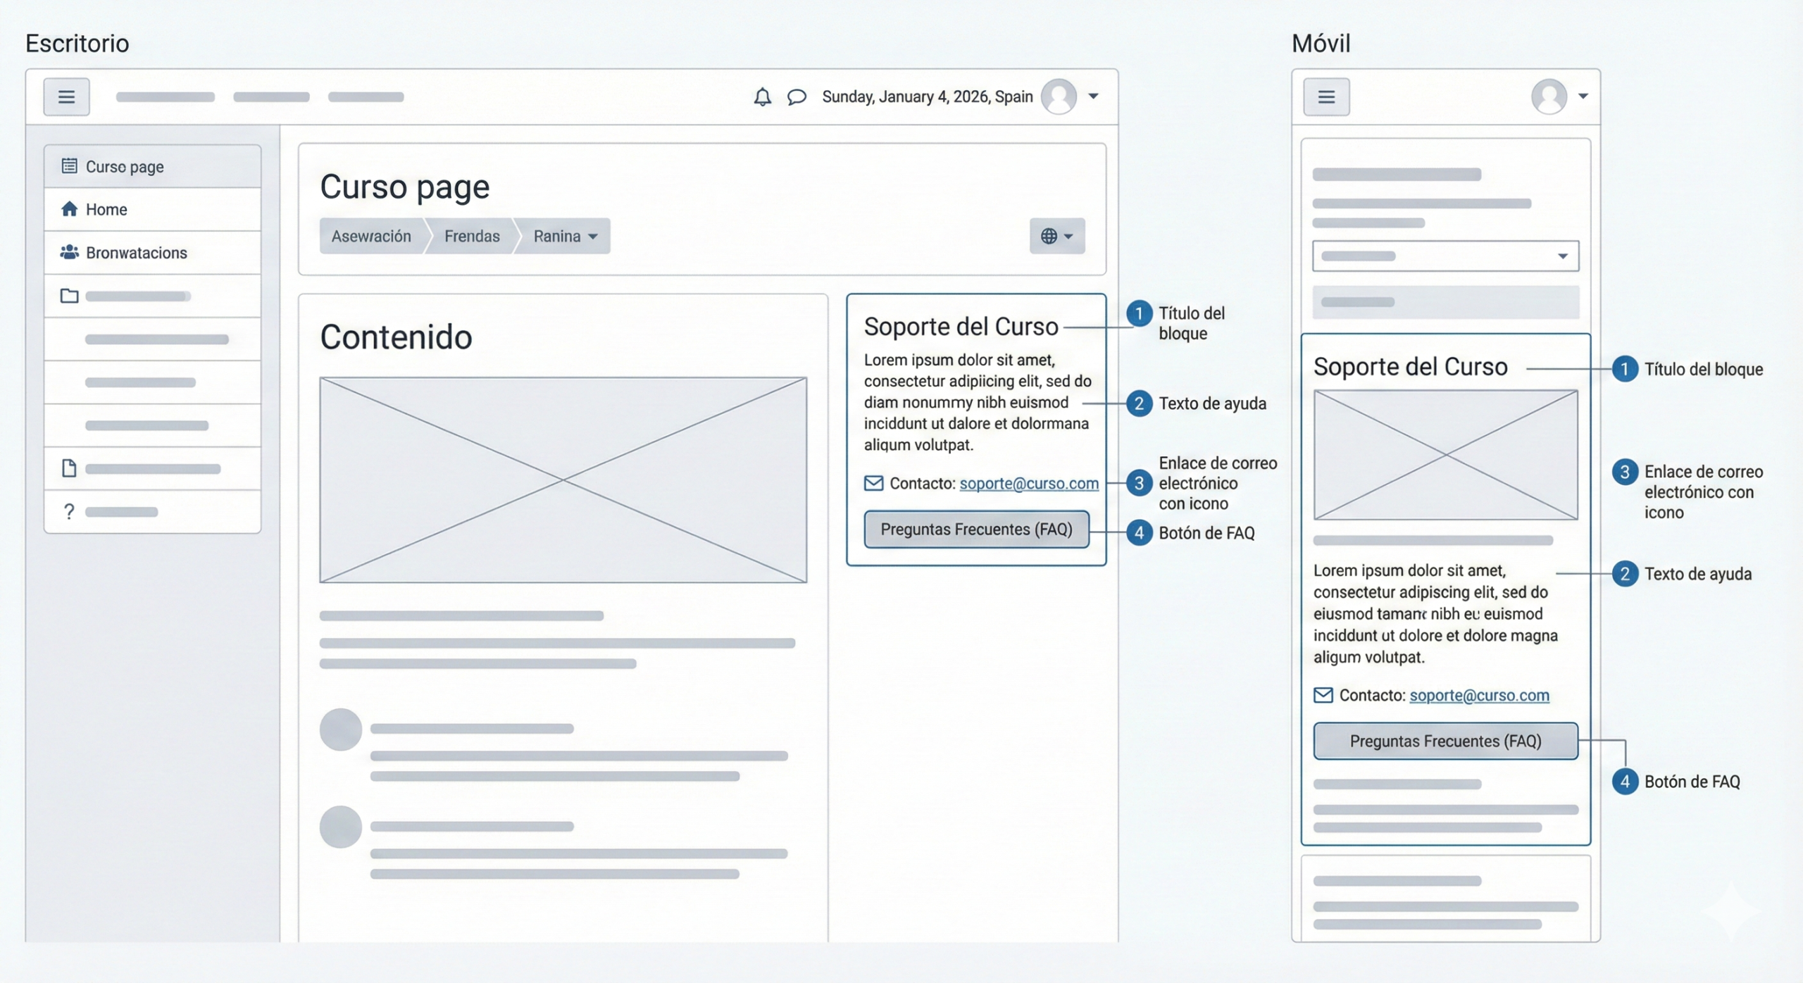Open the mobile view hamburger menu
Viewport: 1803px width, 983px height.
coord(1327,96)
